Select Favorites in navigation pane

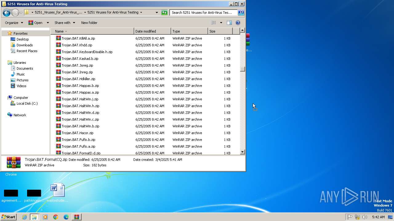click(x=20, y=33)
